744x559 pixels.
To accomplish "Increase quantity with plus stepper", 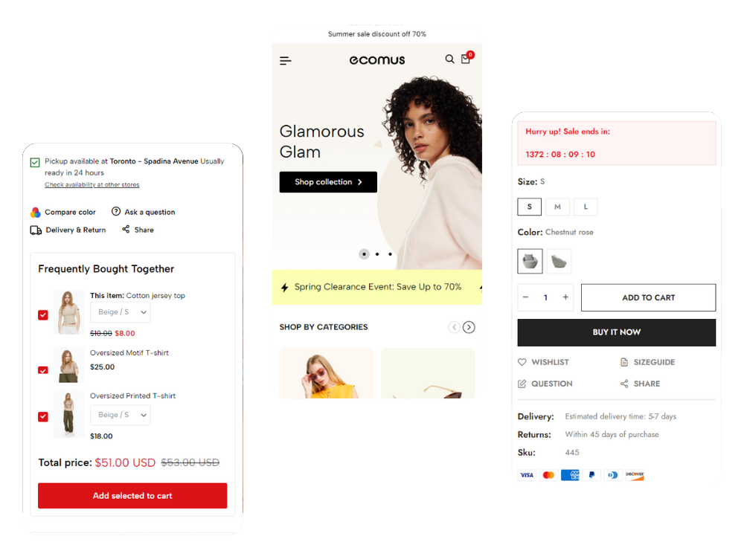I will tap(565, 297).
